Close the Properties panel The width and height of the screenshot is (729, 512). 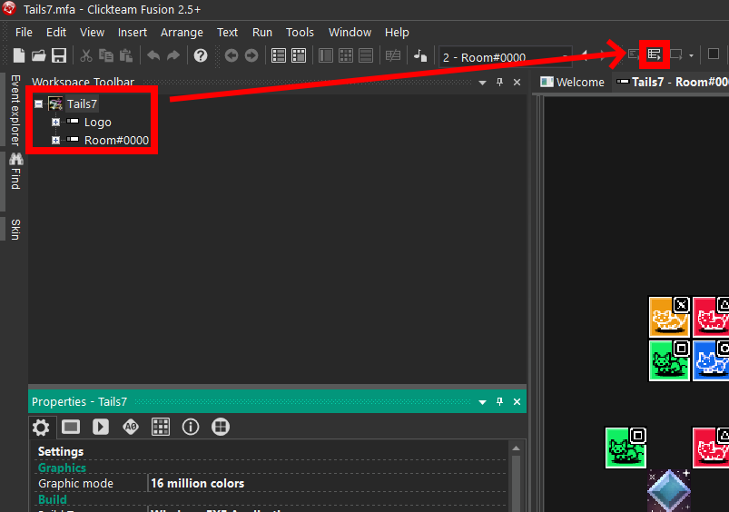pos(517,402)
